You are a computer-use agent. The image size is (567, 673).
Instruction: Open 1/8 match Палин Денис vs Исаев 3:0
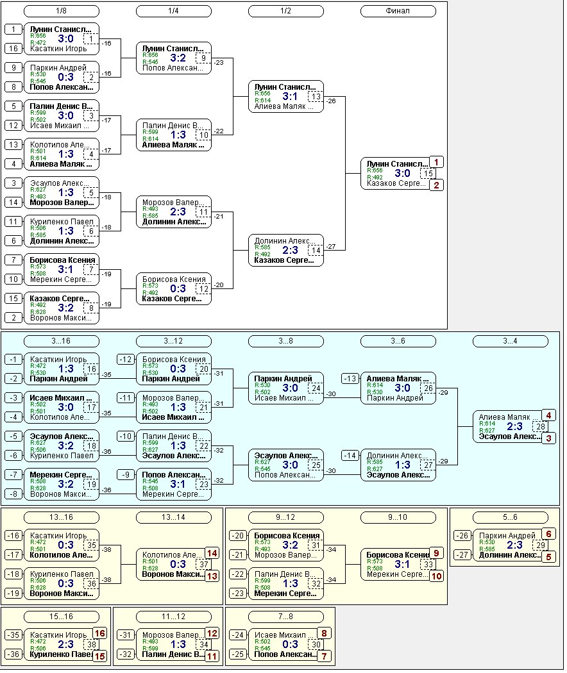62,116
